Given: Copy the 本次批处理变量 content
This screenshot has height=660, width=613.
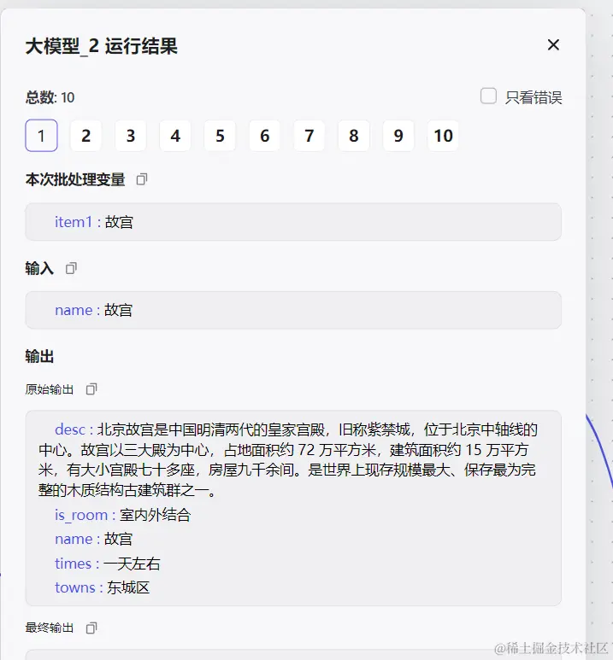Looking at the screenshot, I should [142, 180].
